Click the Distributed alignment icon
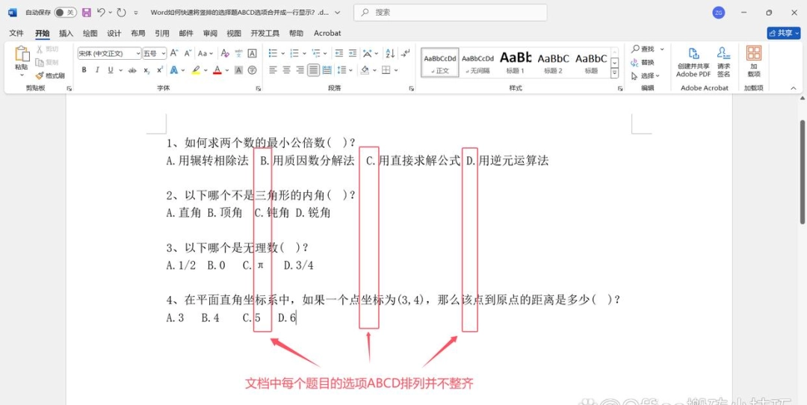The width and height of the screenshot is (807, 405). pyautogui.click(x=327, y=70)
